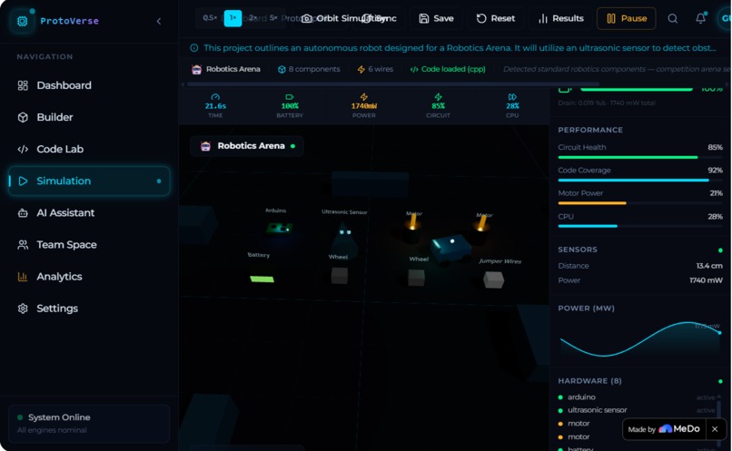The image size is (732, 451).
Task: Click the ProtoVerse chip logo icon
Action: coord(22,21)
